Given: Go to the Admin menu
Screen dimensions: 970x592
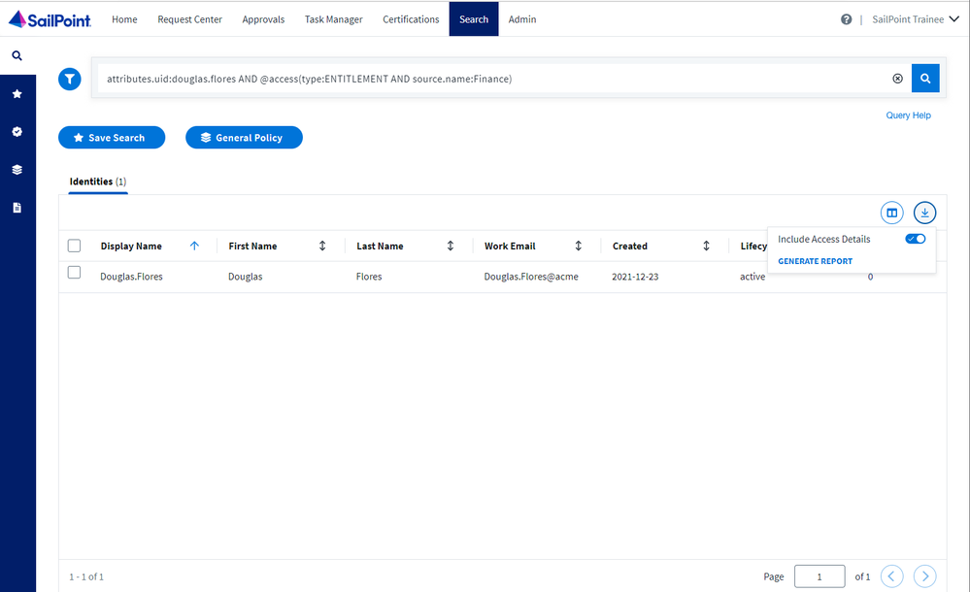Looking at the screenshot, I should (x=522, y=19).
